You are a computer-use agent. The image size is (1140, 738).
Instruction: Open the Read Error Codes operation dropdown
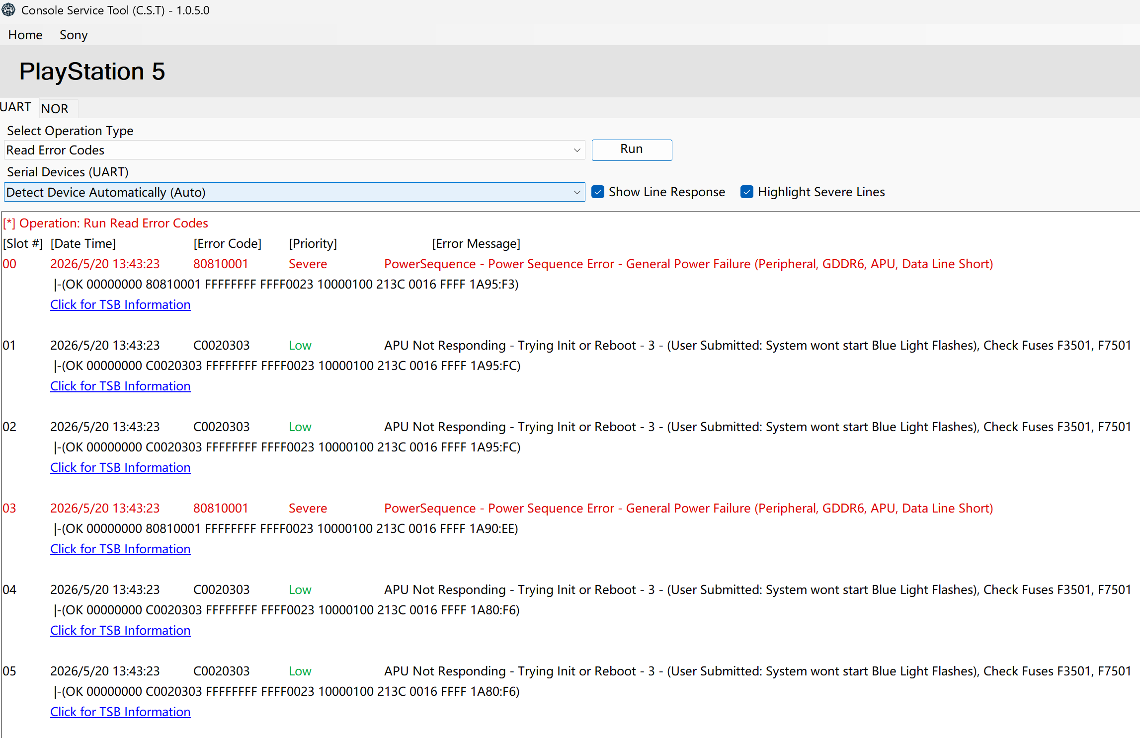(x=294, y=150)
